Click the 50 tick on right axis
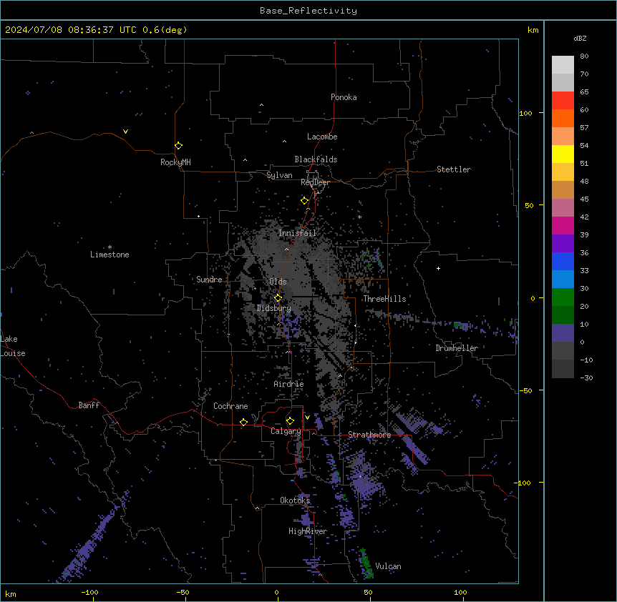 pyautogui.click(x=529, y=205)
